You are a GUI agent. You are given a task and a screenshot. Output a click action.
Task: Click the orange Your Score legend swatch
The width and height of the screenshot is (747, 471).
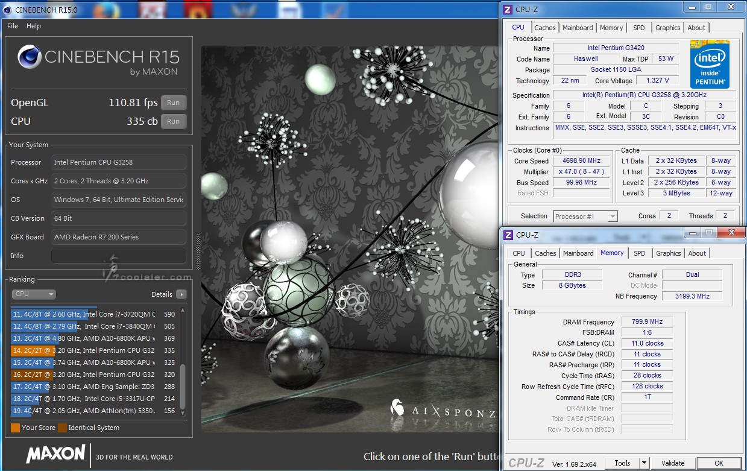click(x=15, y=428)
